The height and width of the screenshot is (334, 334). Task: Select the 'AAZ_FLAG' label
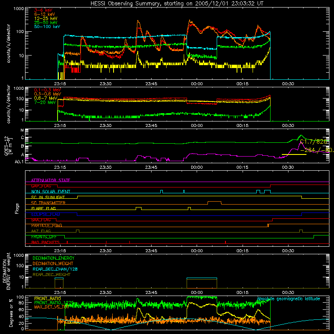(x=41, y=231)
